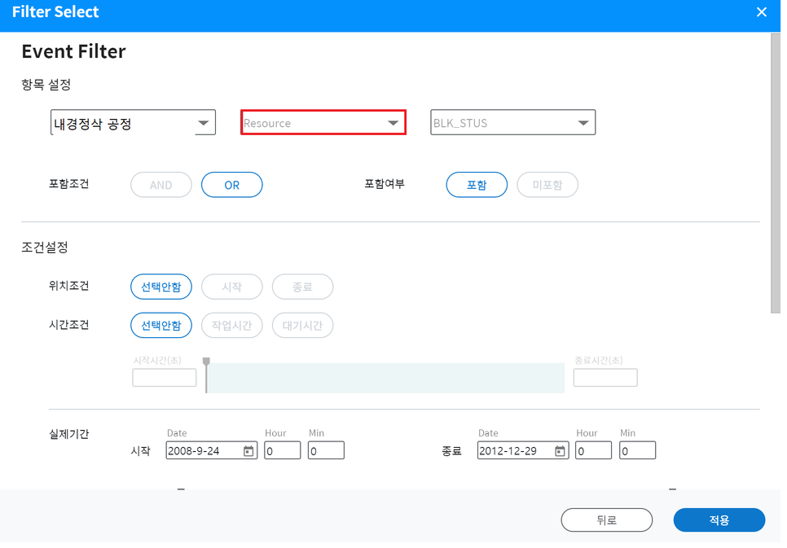The image size is (787, 548).
Task: Click the 적용 apply button
Action: 719,520
